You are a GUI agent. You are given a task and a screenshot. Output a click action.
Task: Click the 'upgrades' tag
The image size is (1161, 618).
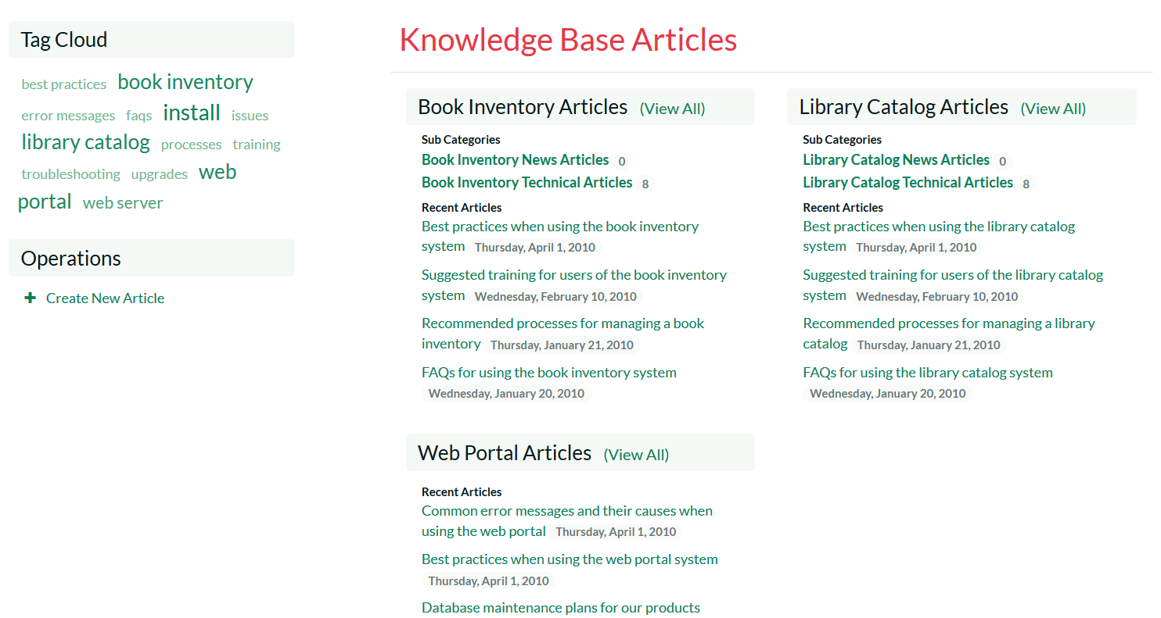pyautogui.click(x=160, y=174)
